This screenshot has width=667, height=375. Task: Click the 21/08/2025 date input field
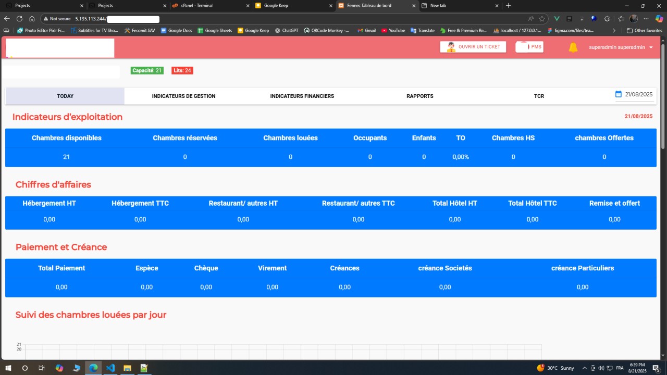click(x=639, y=94)
